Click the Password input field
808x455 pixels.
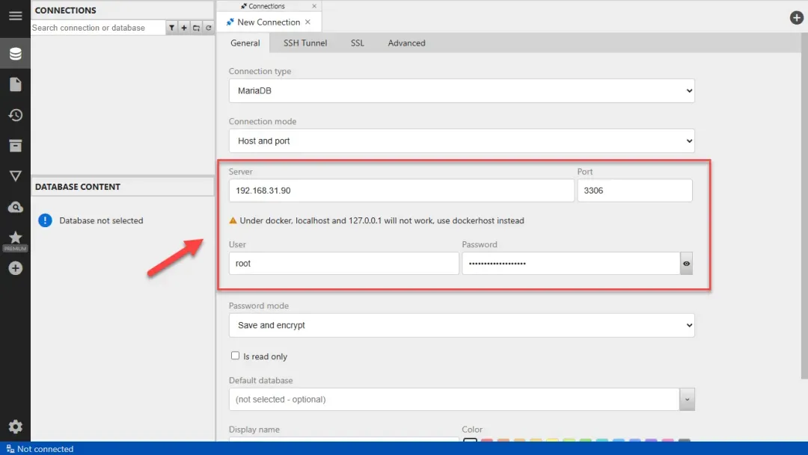click(571, 264)
